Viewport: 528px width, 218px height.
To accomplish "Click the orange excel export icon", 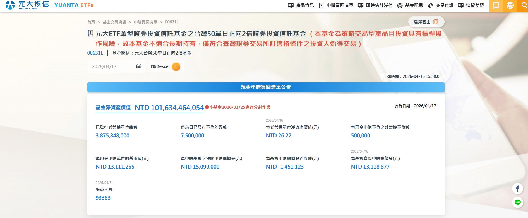I will tap(176, 67).
